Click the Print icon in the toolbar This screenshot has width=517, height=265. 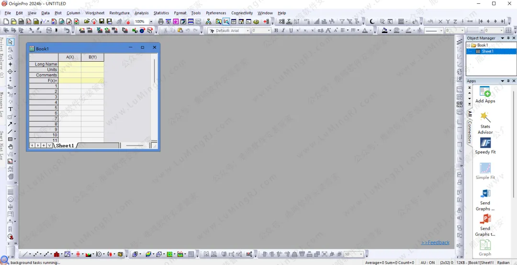pyautogui.click(x=161, y=22)
